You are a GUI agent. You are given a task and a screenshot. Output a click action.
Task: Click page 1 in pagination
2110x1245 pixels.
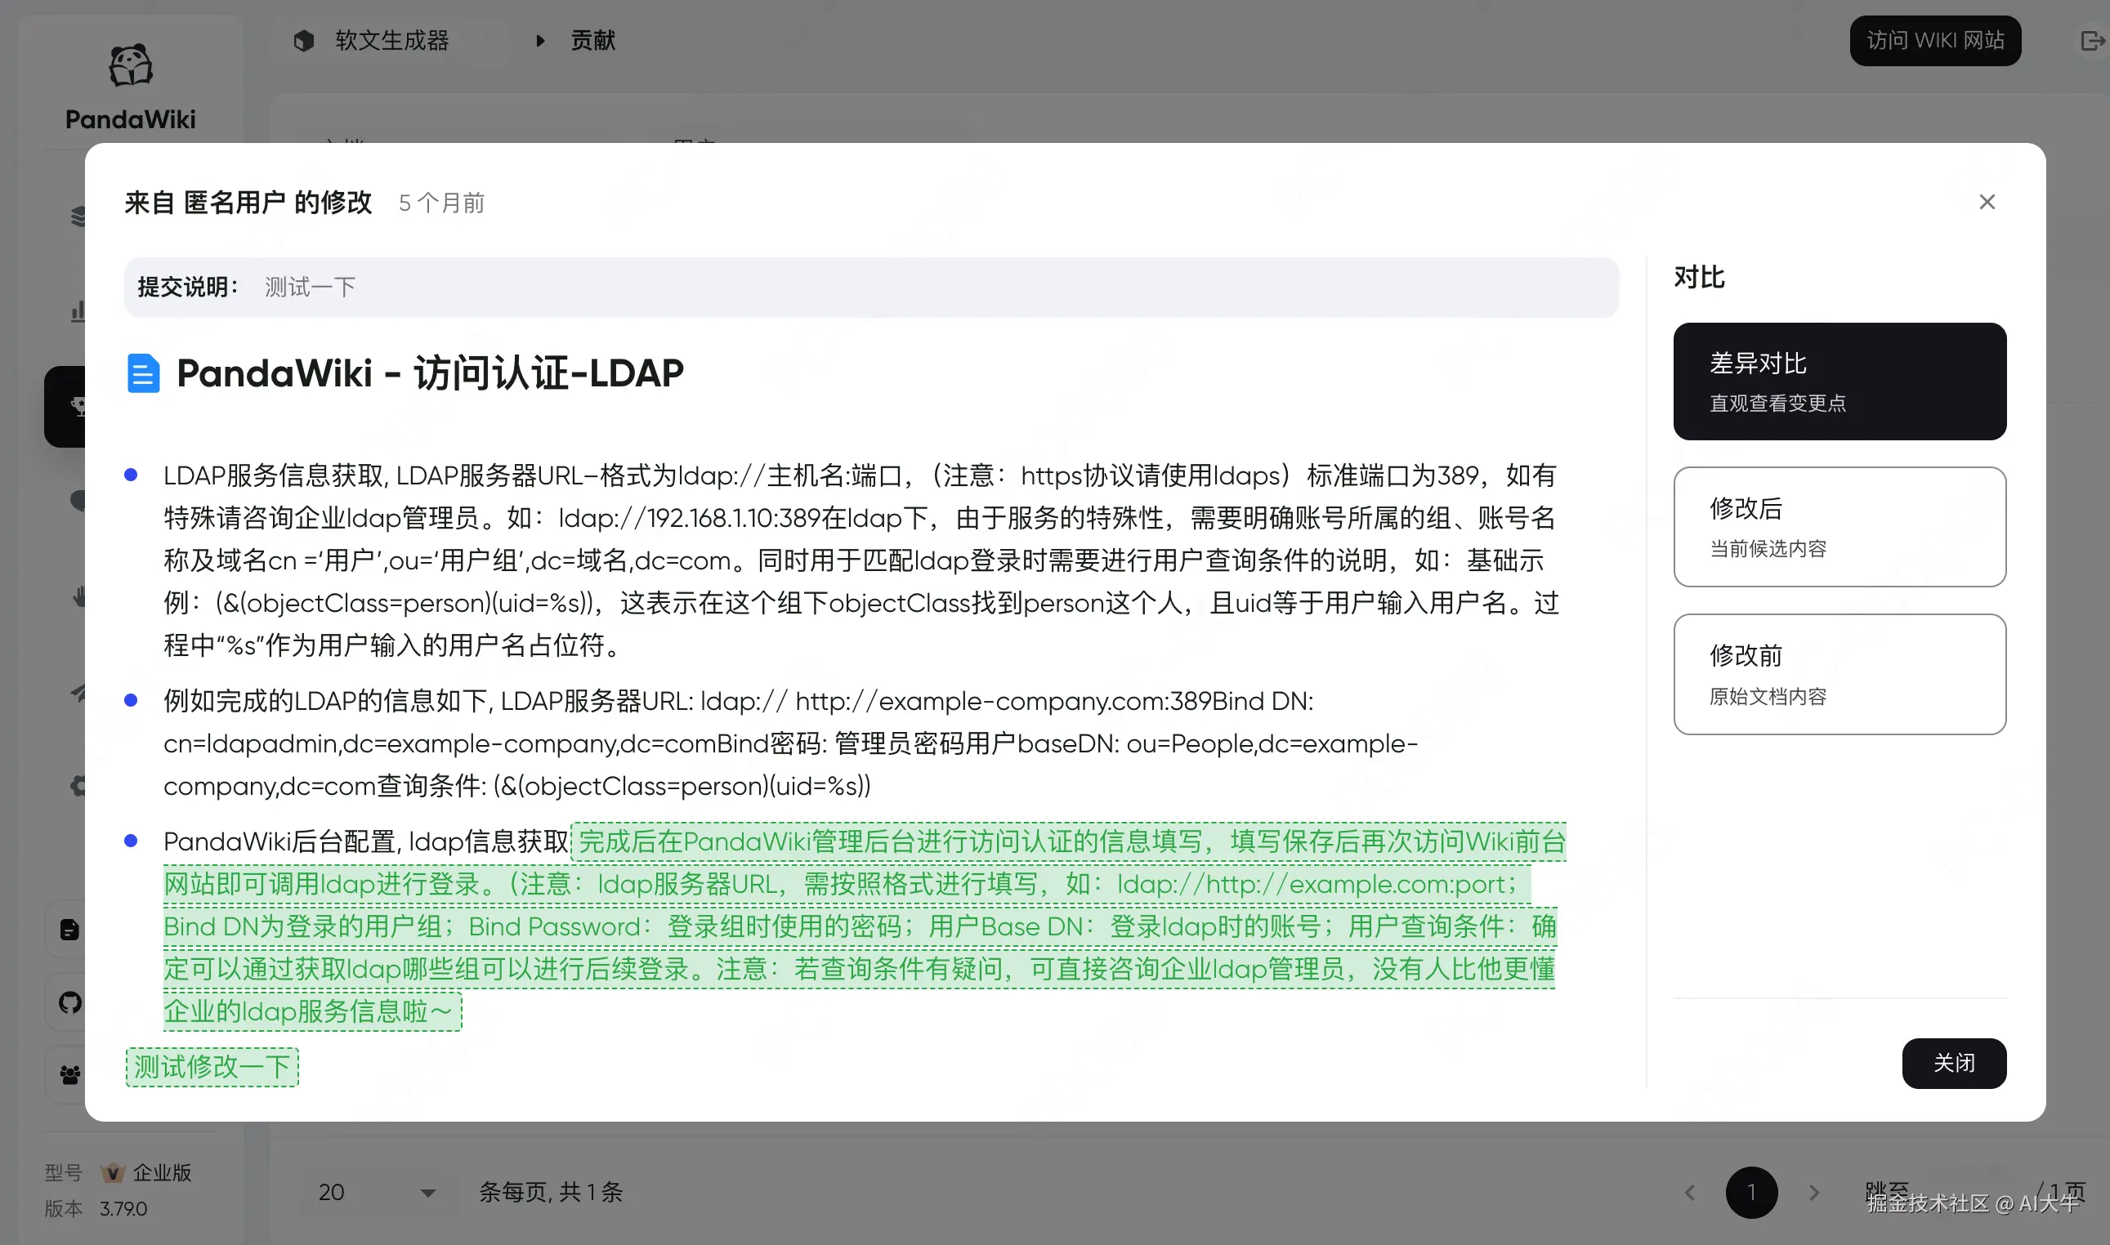(x=1751, y=1192)
